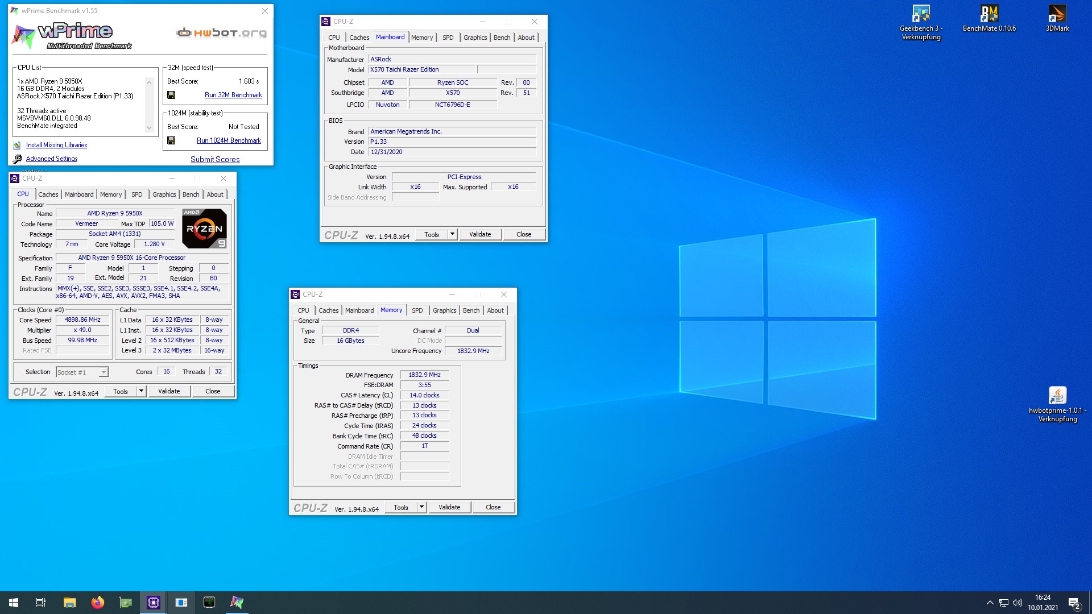The image size is (1092, 614).
Task: Open the hwbotprime-1.0.1 desktop shortcut
Action: click(1057, 405)
